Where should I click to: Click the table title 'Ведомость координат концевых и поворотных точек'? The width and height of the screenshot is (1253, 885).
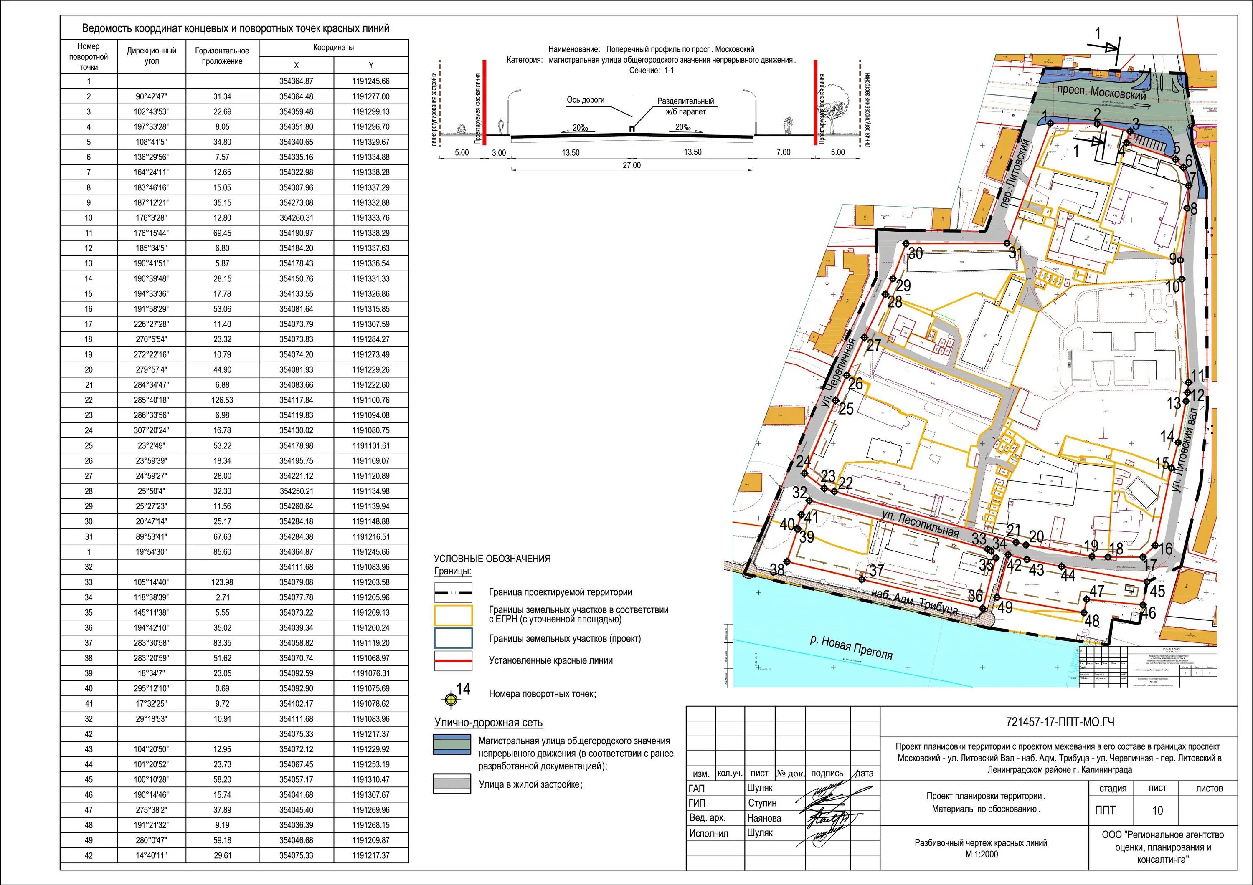[235, 28]
